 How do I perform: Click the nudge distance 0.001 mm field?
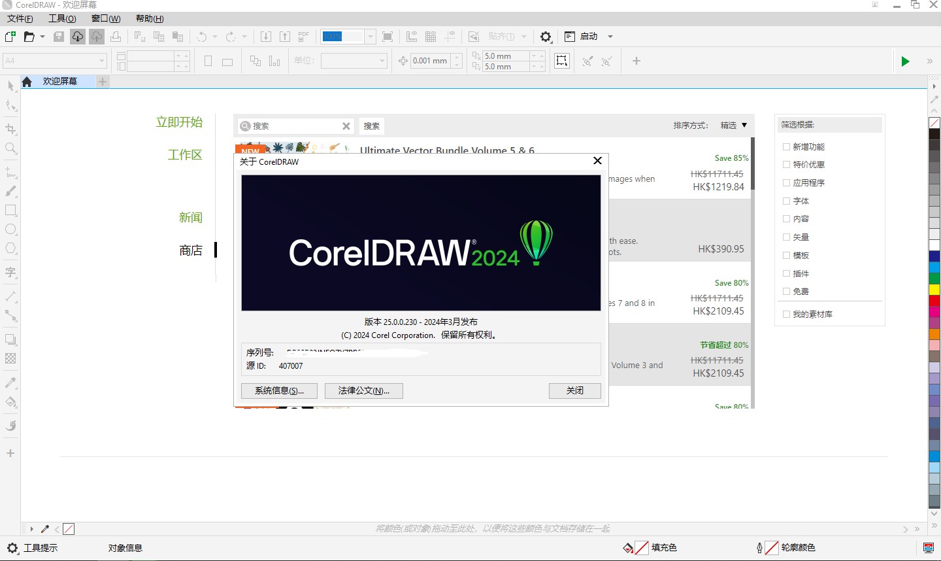coord(430,61)
